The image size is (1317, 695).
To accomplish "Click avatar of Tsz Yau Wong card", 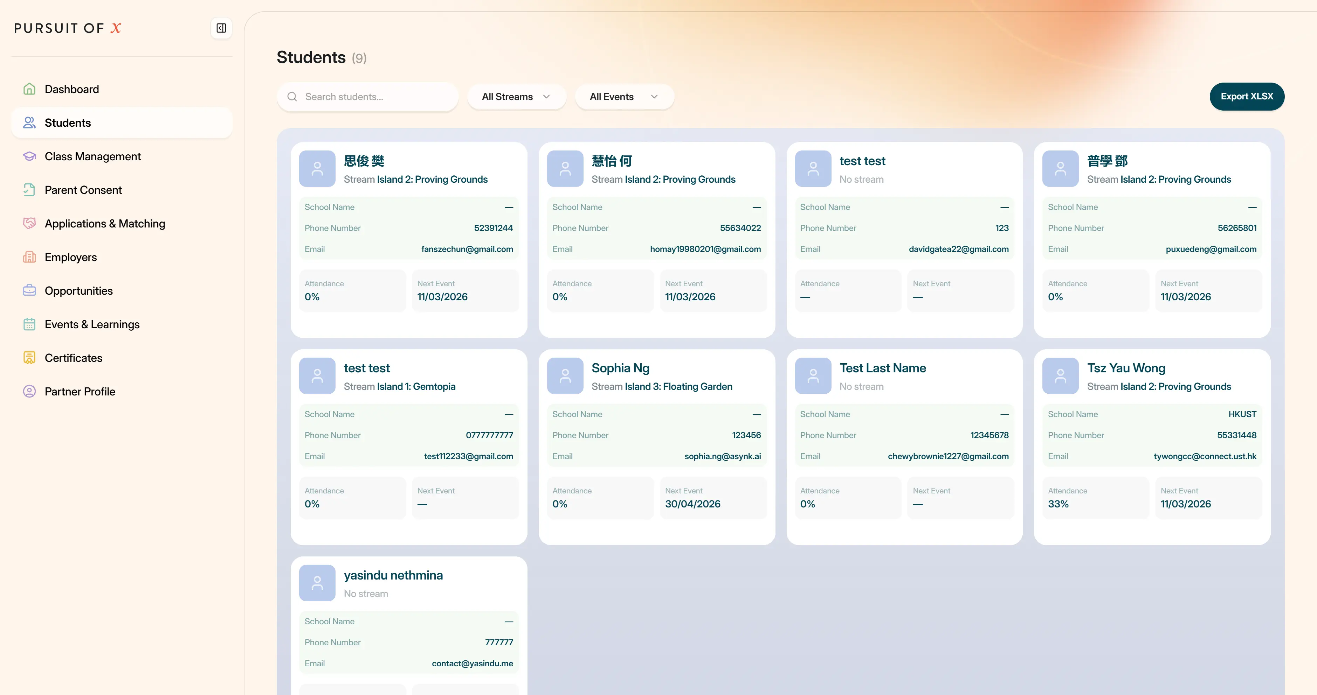I will pos(1060,376).
